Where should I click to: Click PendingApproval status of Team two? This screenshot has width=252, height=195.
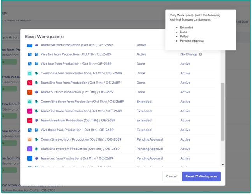pos(150,158)
